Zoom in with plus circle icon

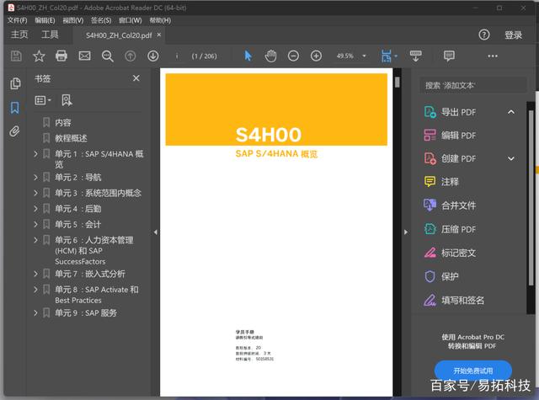pos(317,56)
